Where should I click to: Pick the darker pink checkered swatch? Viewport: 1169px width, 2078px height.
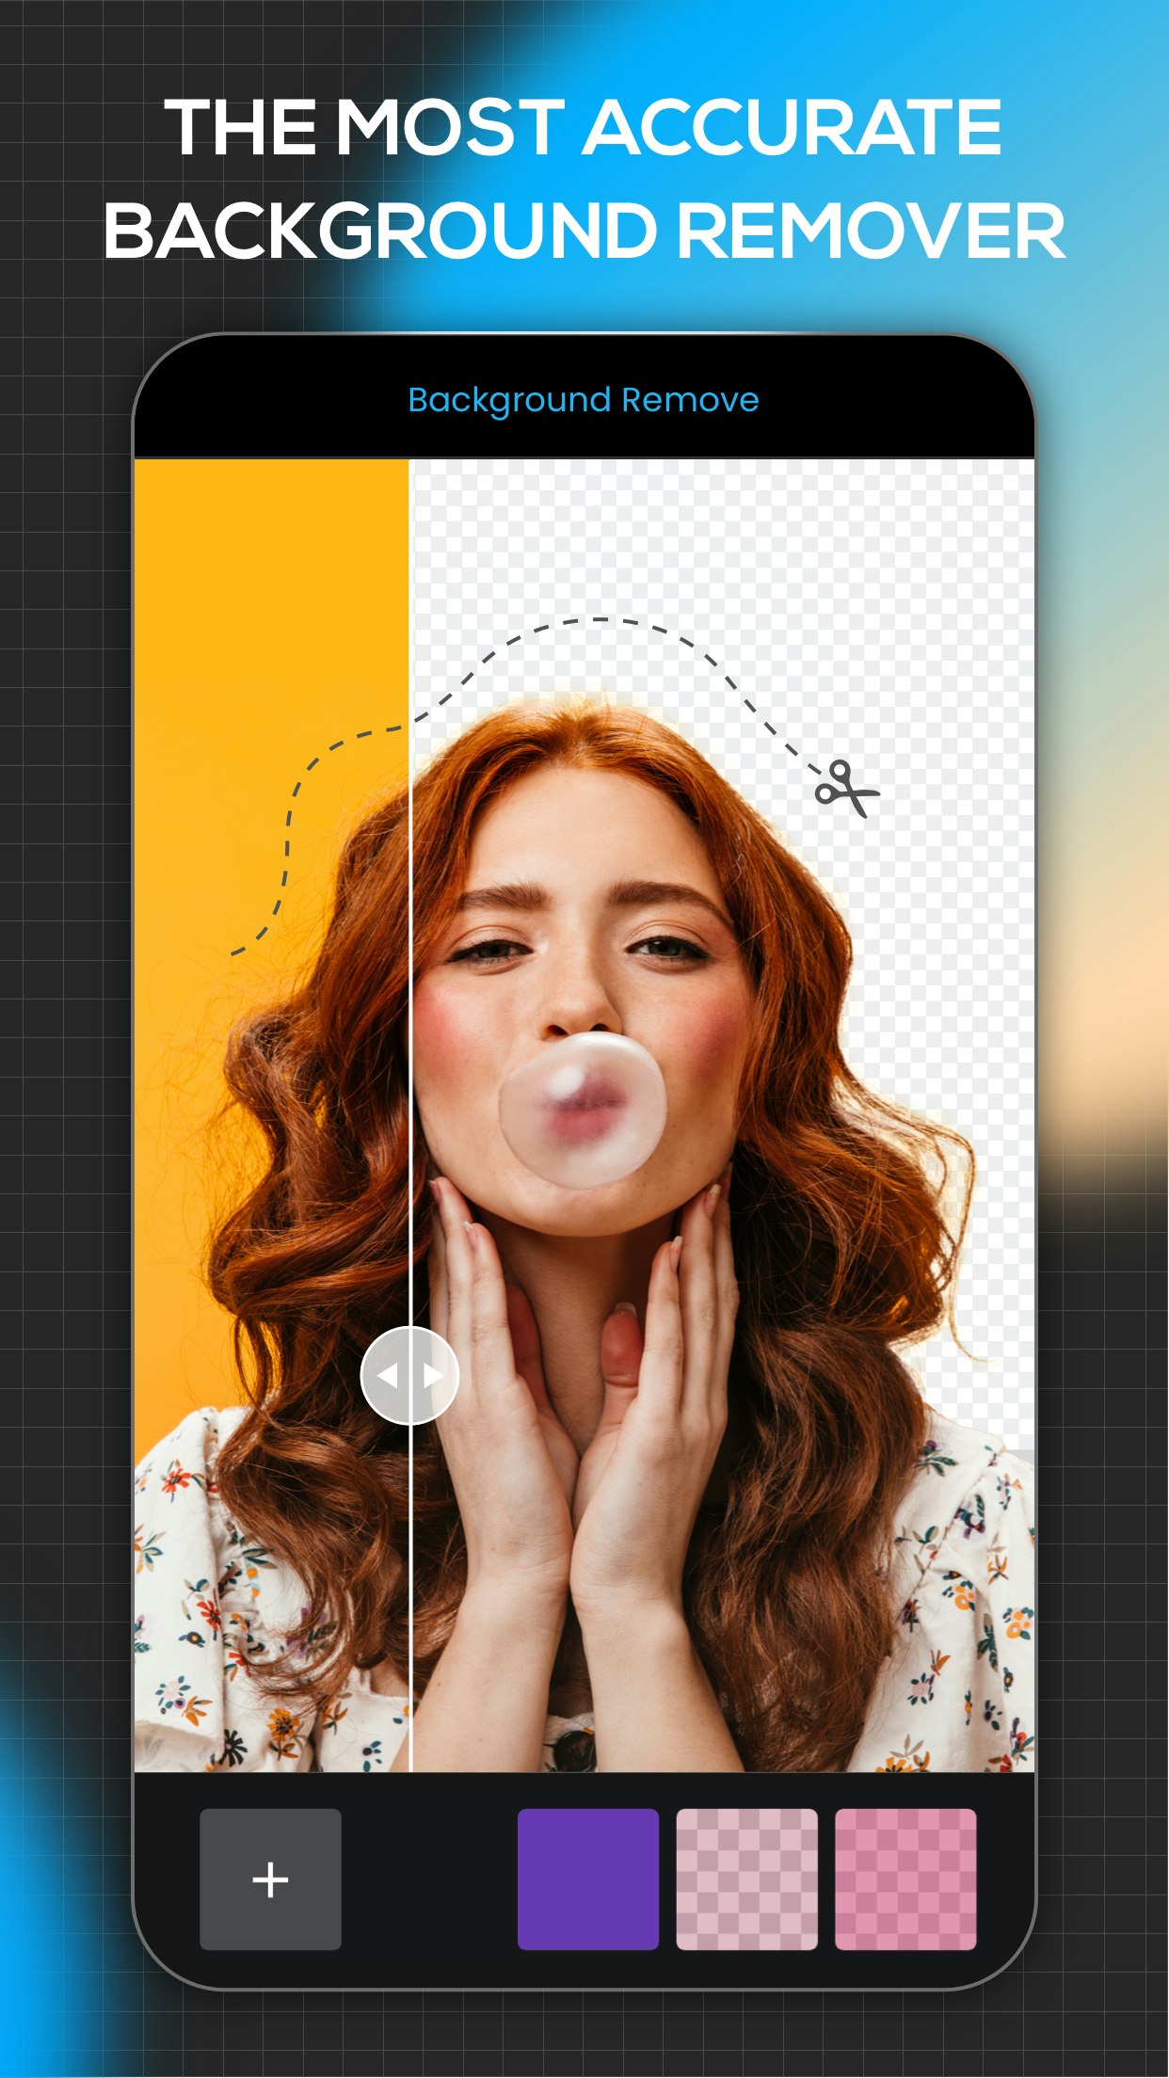click(905, 1878)
